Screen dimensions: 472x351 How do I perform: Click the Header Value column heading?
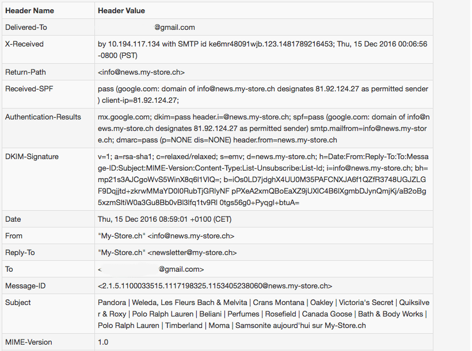pyautogui.click(x=121, y=10)
